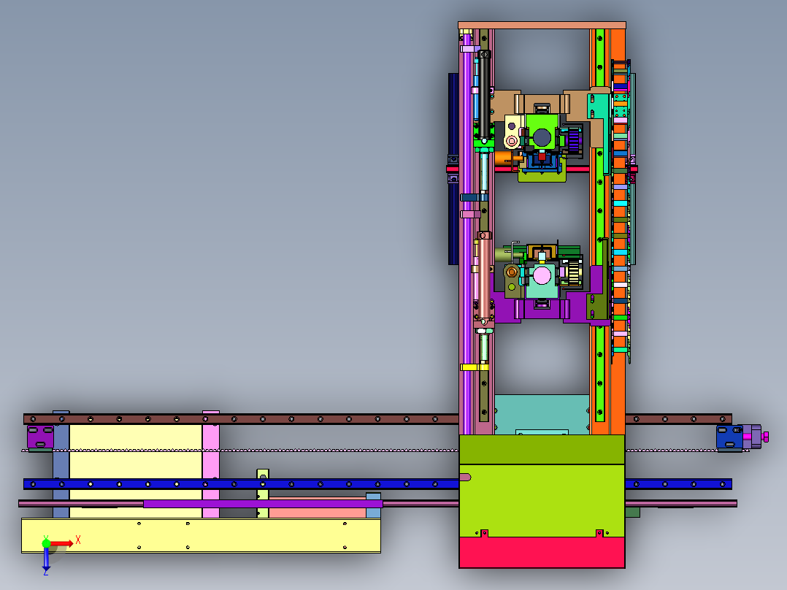Screen dimensions: 787x590
Task: Select the yellow clamp on tower column
Action: pos(474,367)
